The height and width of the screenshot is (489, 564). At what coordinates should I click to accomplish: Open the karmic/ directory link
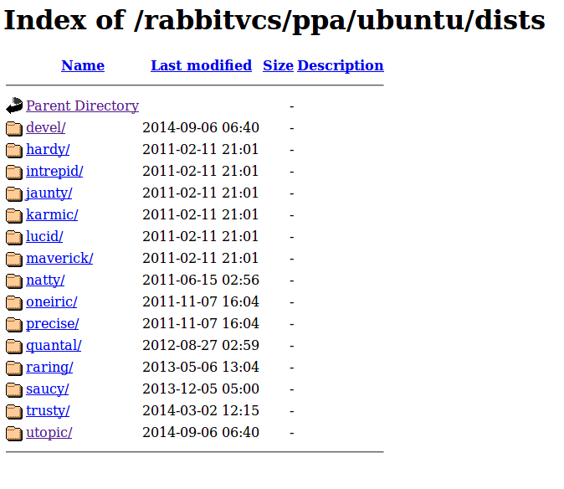(52, 215)
